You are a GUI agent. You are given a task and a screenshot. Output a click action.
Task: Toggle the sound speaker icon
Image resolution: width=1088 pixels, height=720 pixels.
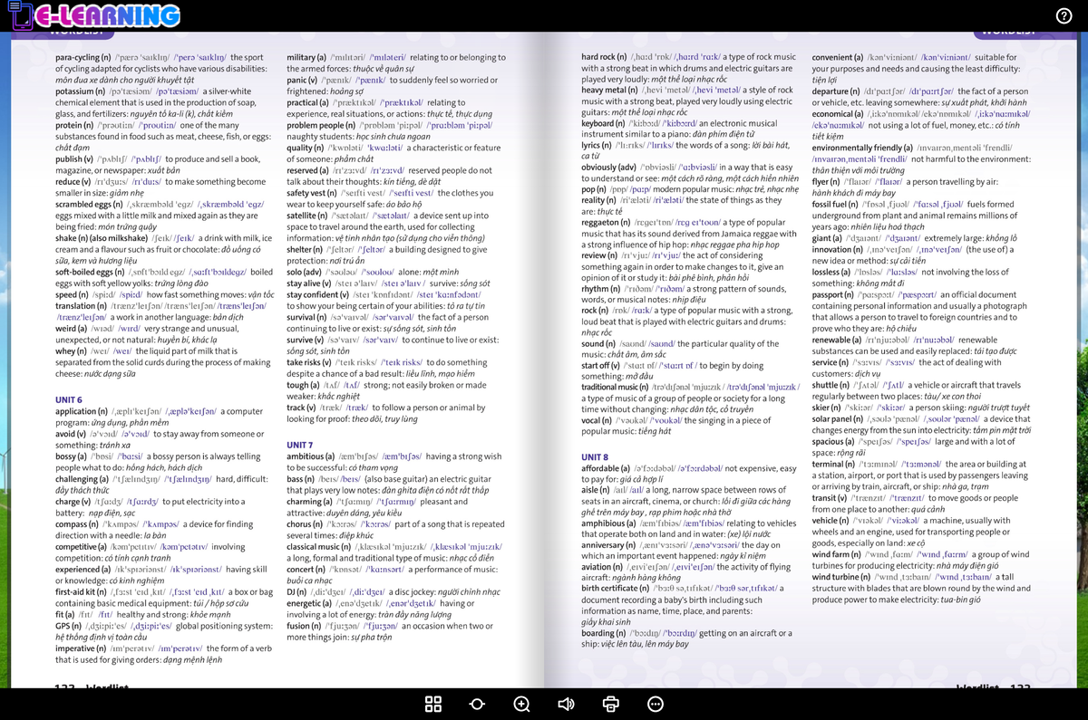[x=566, y=704]
